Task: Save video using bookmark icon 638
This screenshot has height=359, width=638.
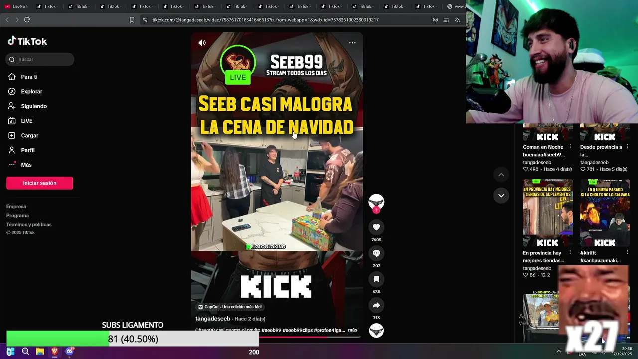Action: (376, 279)
